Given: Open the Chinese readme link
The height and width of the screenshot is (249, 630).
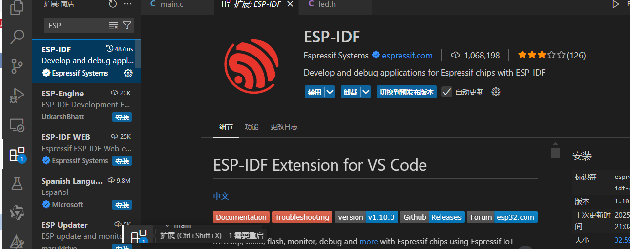Looking at the screenshot, I should 221,196.
